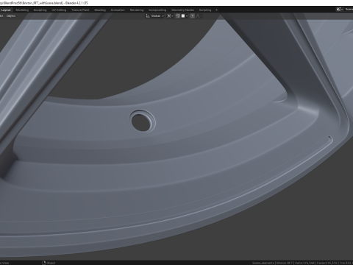Expand the snapping options dropdown arrow
Image resolution: width=353 pixels, height=265 pixels.
point(187,16)
